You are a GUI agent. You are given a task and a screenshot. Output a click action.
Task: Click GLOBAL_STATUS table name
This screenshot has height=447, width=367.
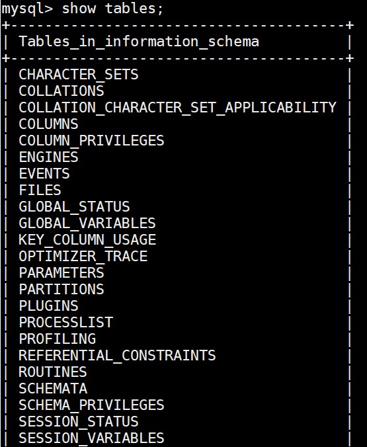tap(74, 207)
